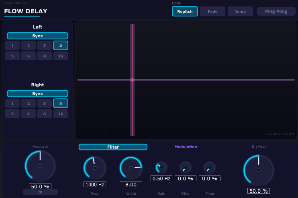This screenshot has width=298, height=198.
Task: Switch to Jump mode
Action: point(240,11)
